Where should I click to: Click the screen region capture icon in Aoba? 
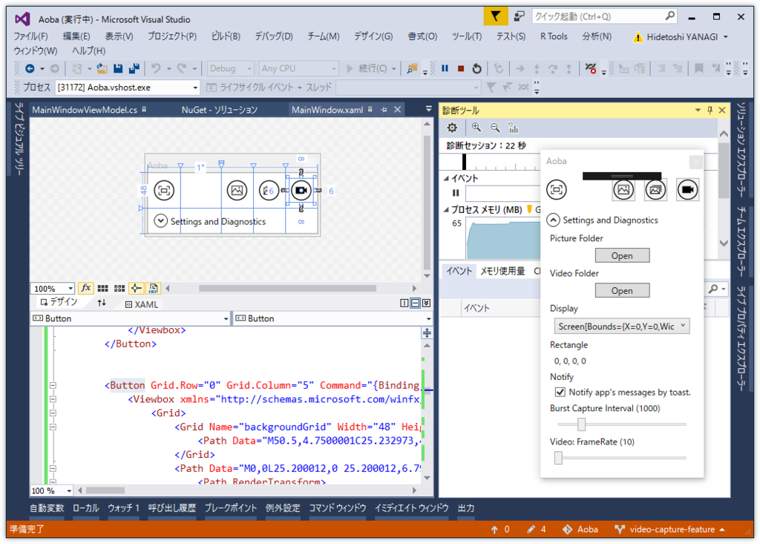point(557,190)
